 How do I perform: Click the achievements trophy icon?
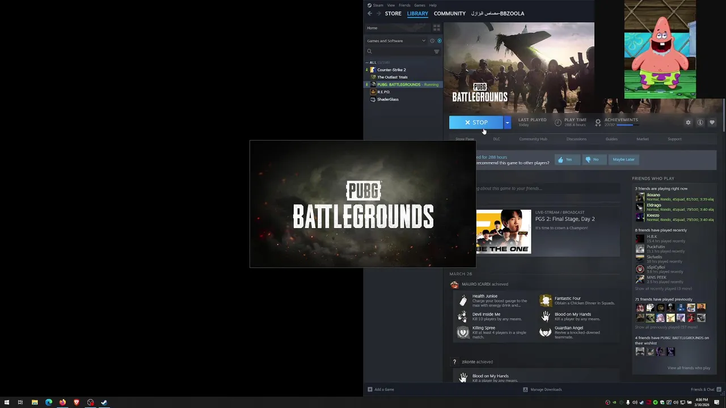pos(598,122)
